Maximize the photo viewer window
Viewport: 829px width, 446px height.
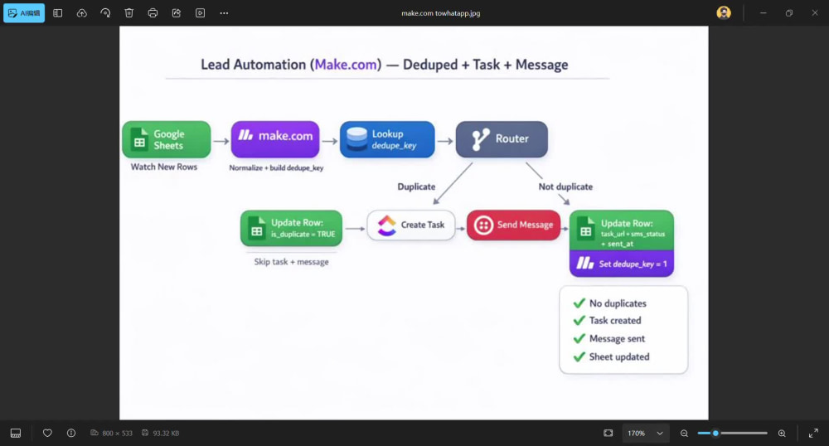pyautogui.click(x=789, y=12)
